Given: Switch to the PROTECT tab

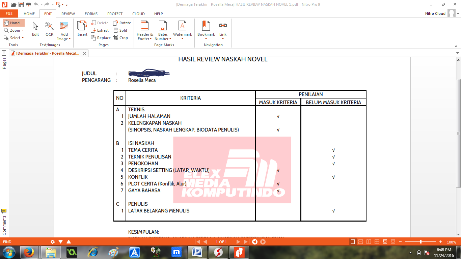Looking at the screenshot, I should point(115,14).
